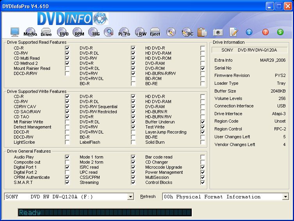The image size is (294, 221).
Task: Toggle LayerJump Recording checkbox
Action: click(203, 132)
